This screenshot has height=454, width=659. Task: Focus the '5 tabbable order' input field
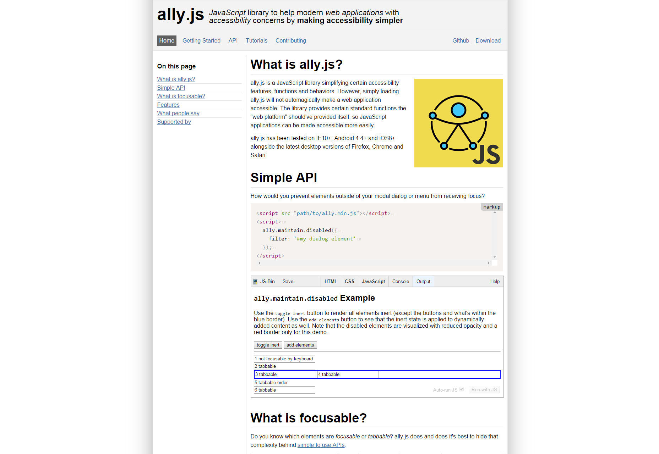pos(284,383)
